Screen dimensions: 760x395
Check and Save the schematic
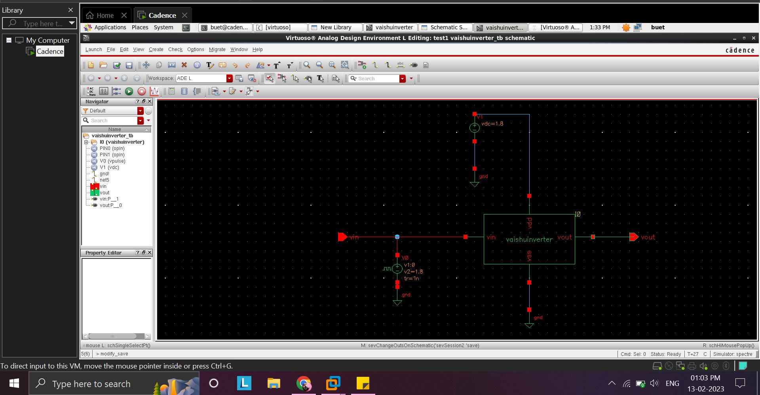[x=117, y=65]
